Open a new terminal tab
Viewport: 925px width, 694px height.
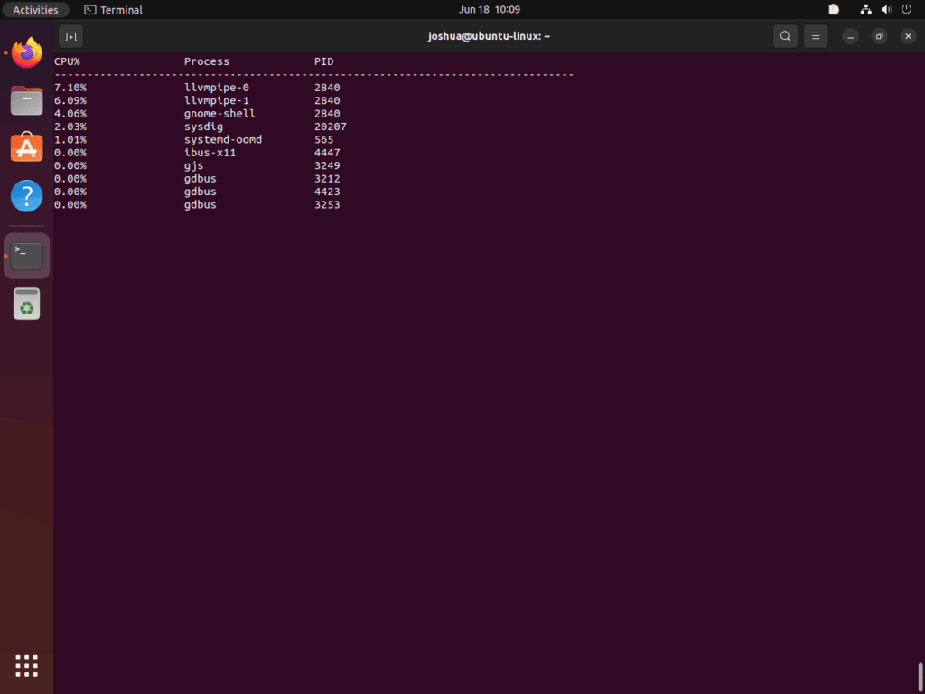70,36
